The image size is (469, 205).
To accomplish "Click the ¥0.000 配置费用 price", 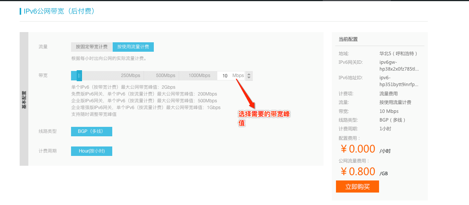I will tap(358, 149).
